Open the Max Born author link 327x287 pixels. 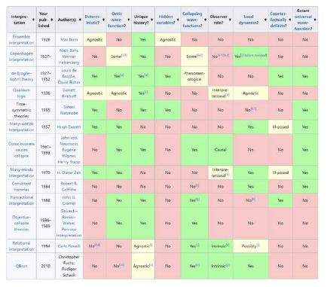click(x=69, y=40)
